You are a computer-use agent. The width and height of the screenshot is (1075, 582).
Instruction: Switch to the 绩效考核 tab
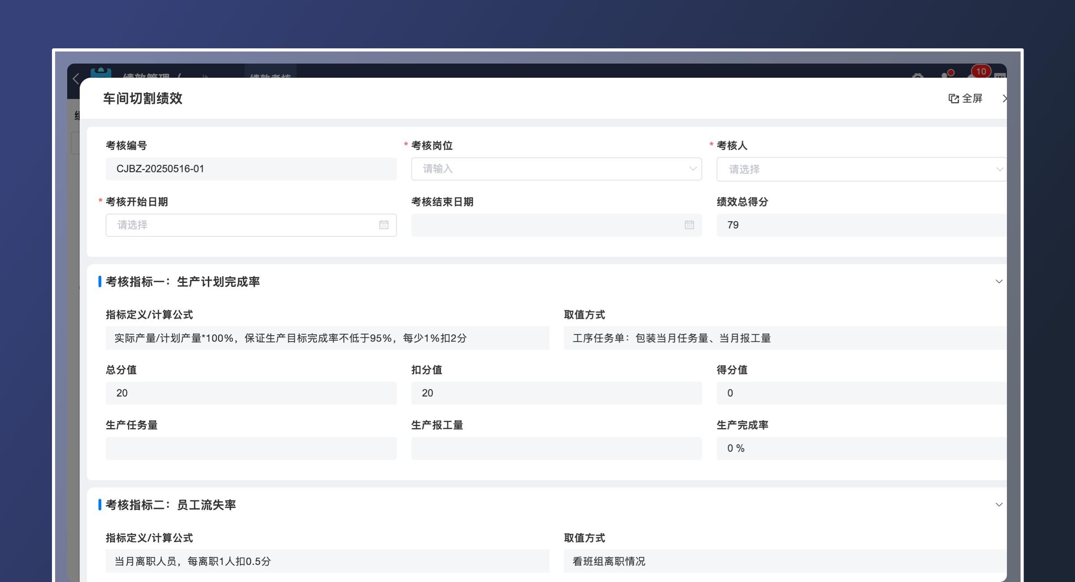tap(271, 76)
